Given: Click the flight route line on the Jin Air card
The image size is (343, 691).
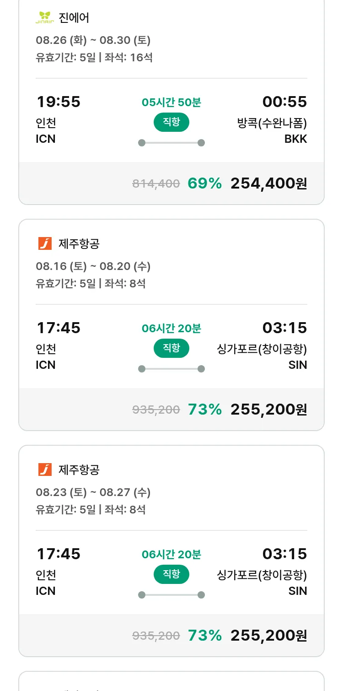Looking at the screenshot, I should click(171, 143).
